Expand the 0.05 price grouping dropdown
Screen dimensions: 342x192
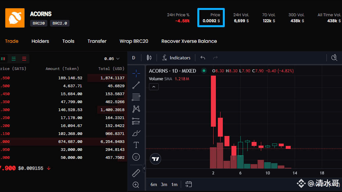pyautogui.click(x=112, y=59)
